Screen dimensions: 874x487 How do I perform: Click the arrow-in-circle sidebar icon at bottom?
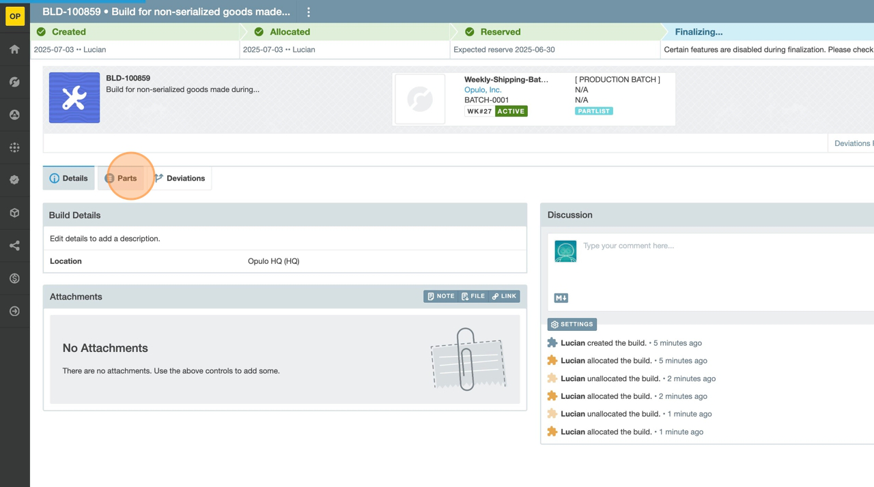pos(14,311)
